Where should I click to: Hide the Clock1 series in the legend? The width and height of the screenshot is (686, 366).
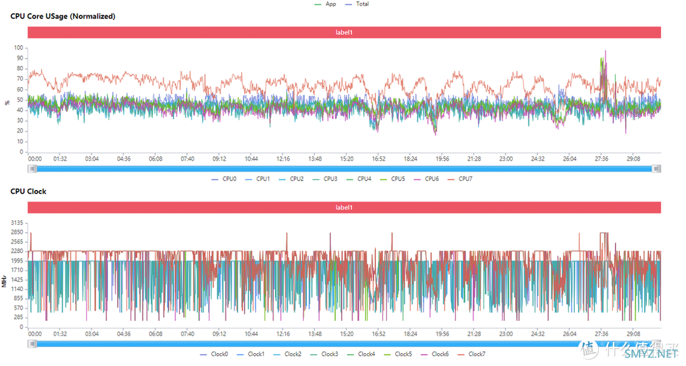251,354
